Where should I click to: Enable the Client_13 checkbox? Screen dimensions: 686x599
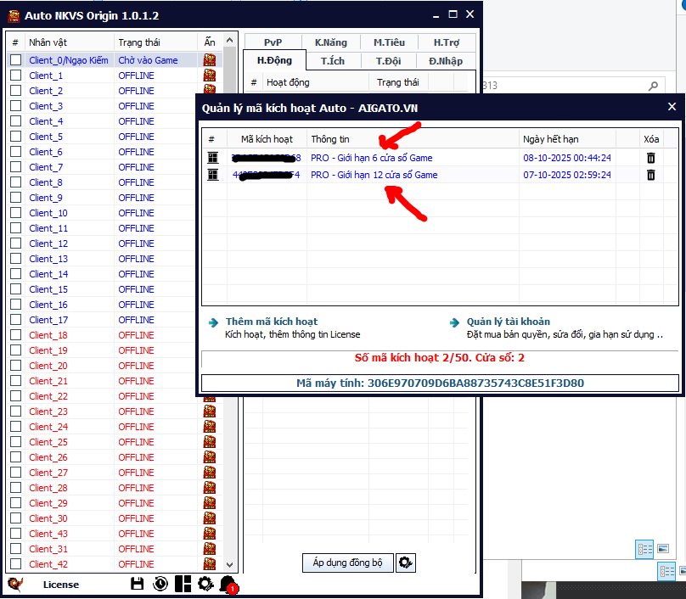pyautogui.click(x=16, y=259)
